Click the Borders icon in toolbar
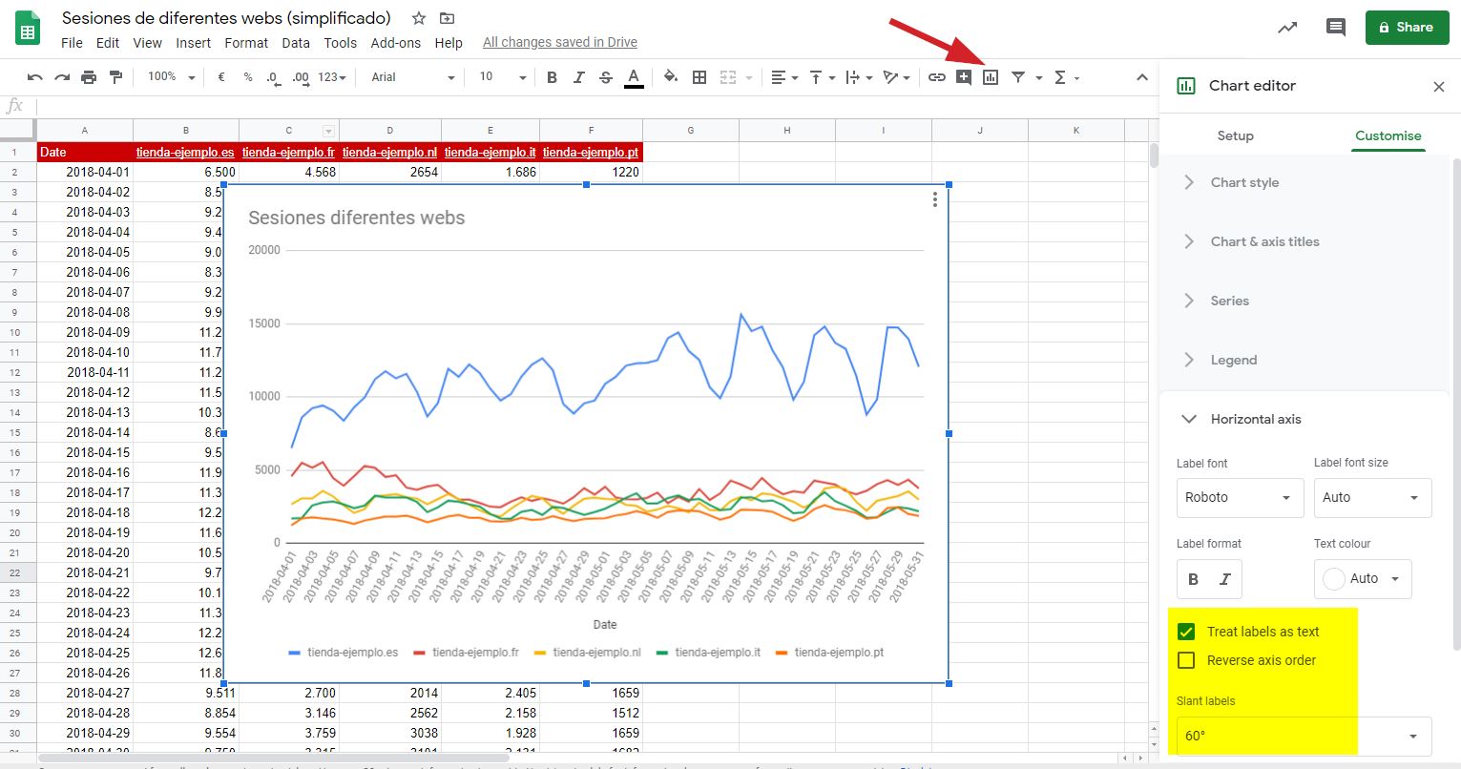1461x769 pixels. coord(699,77)
